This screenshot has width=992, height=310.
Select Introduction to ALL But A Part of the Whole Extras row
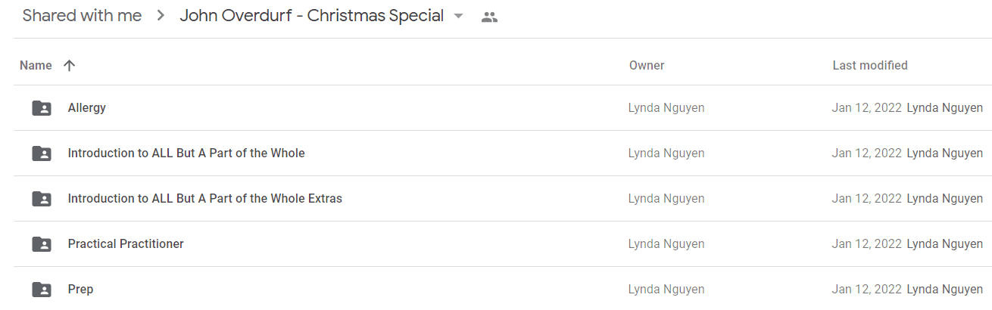pos(503,199)
